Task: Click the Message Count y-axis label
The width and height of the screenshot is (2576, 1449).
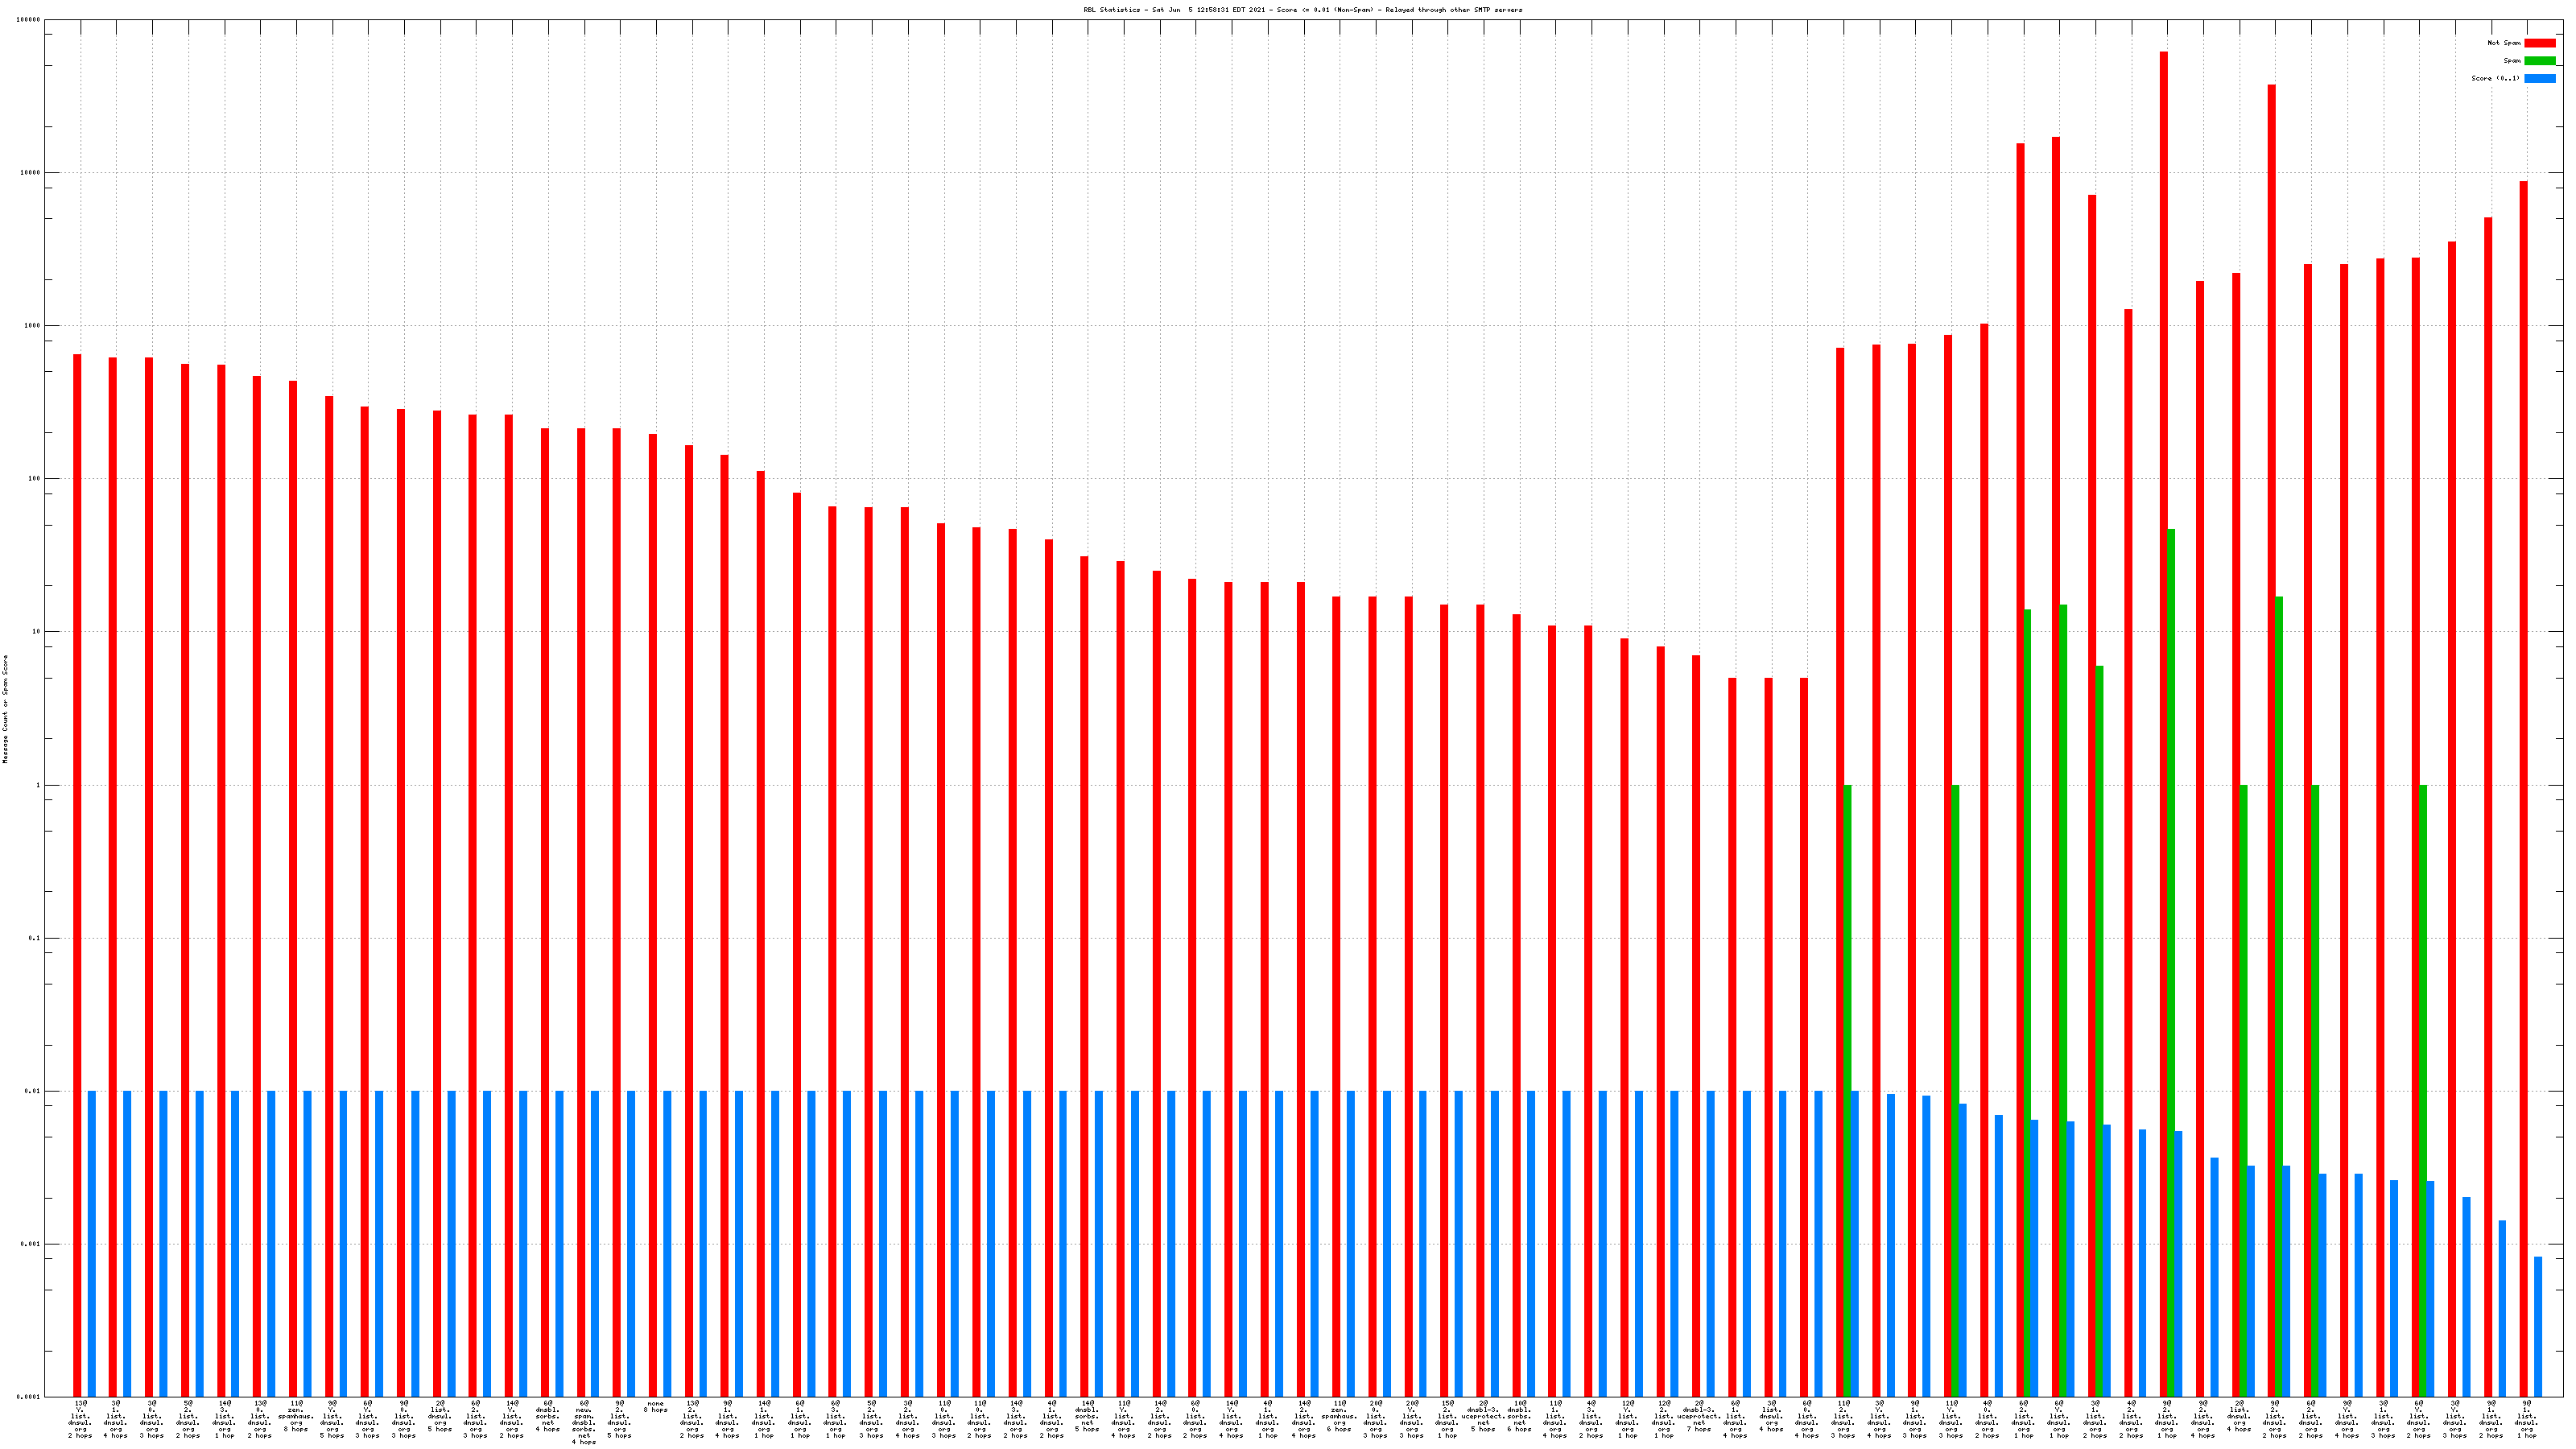Action: coord(5,709)
